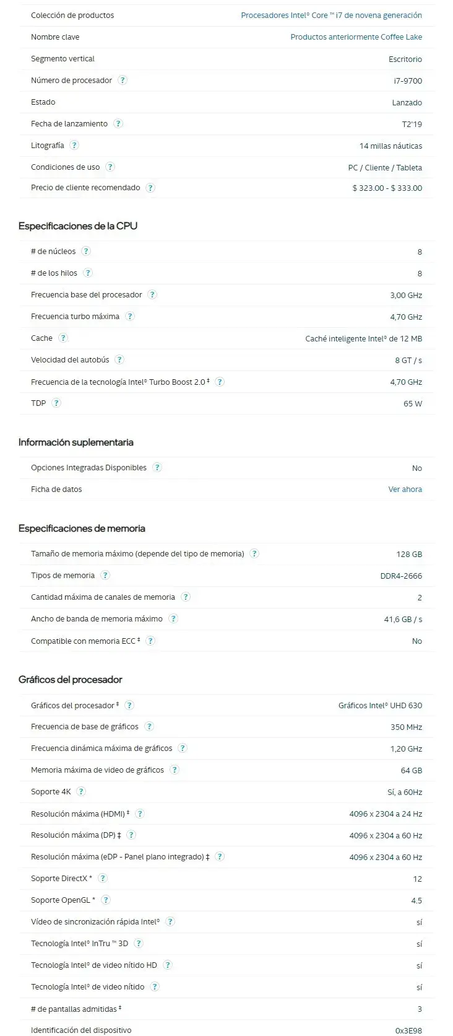
Task: Show help for Tipos de memoria
Action: coord(105,576)
